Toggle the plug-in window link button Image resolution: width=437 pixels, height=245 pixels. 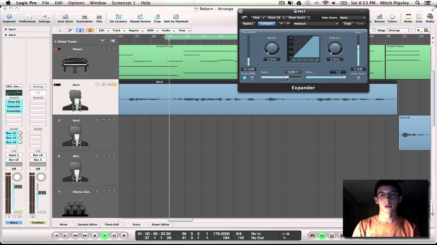pyautogui.click(x=244, y=17)
